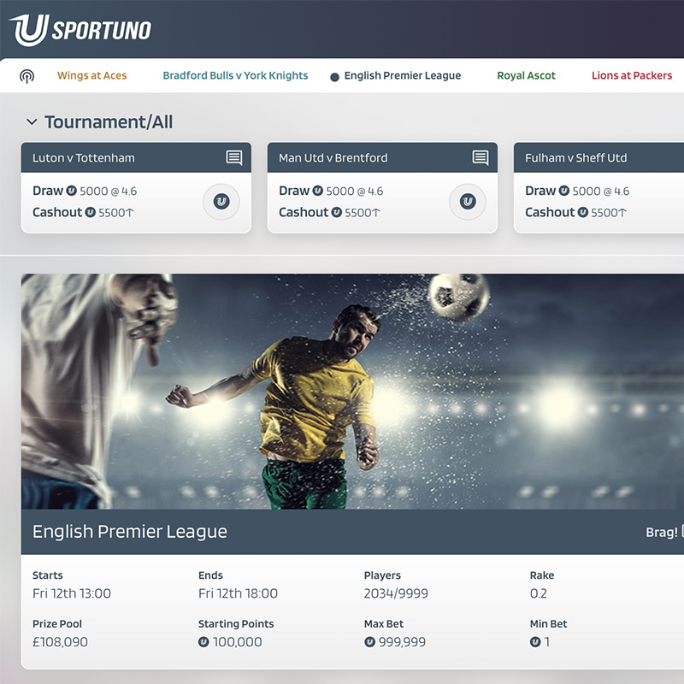Collapse the Tournament/All chevron

[32, 121]
